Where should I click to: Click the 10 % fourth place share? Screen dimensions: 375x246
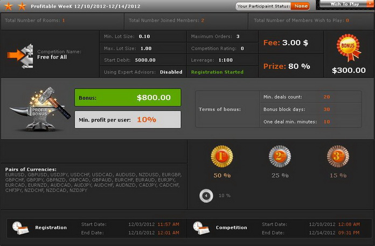(225, 196)
